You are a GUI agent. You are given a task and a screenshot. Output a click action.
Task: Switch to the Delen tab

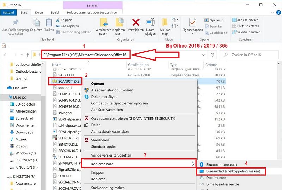[39, 13]
